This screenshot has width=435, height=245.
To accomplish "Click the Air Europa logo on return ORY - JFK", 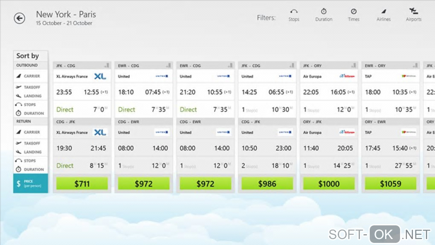I will tap(347, 132).
